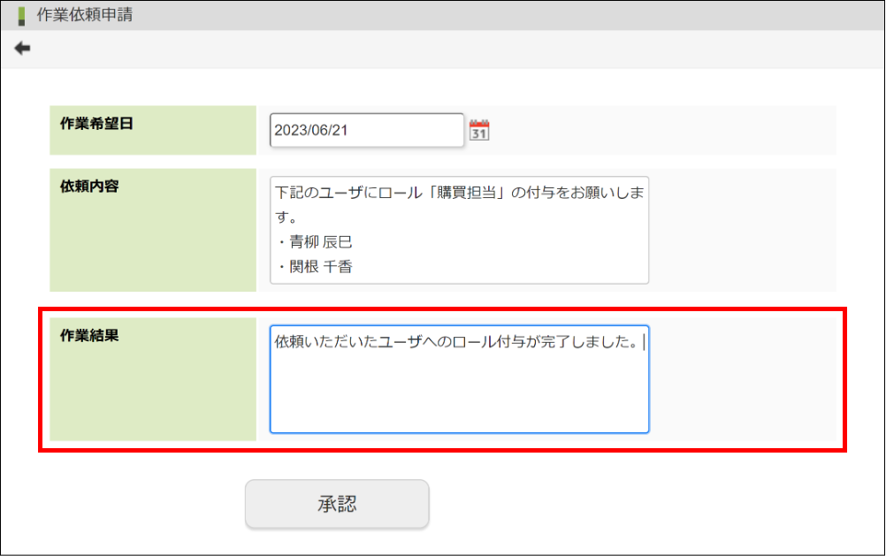Click the 作業希望日 label
This screenshot has width=886, height=556.
tap(96, 124)
